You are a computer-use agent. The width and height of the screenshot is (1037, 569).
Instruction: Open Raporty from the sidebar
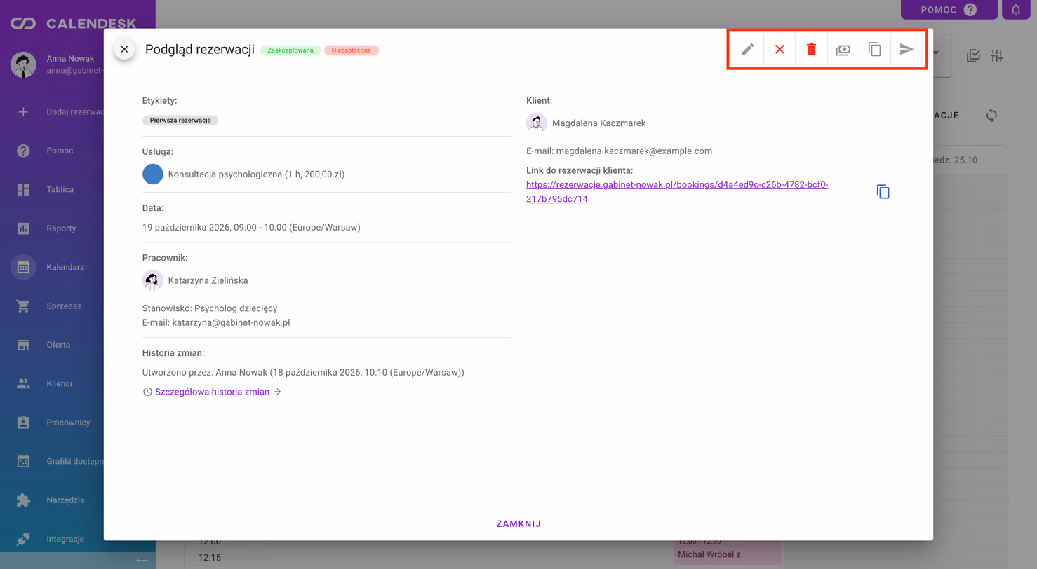pos(61,228)
